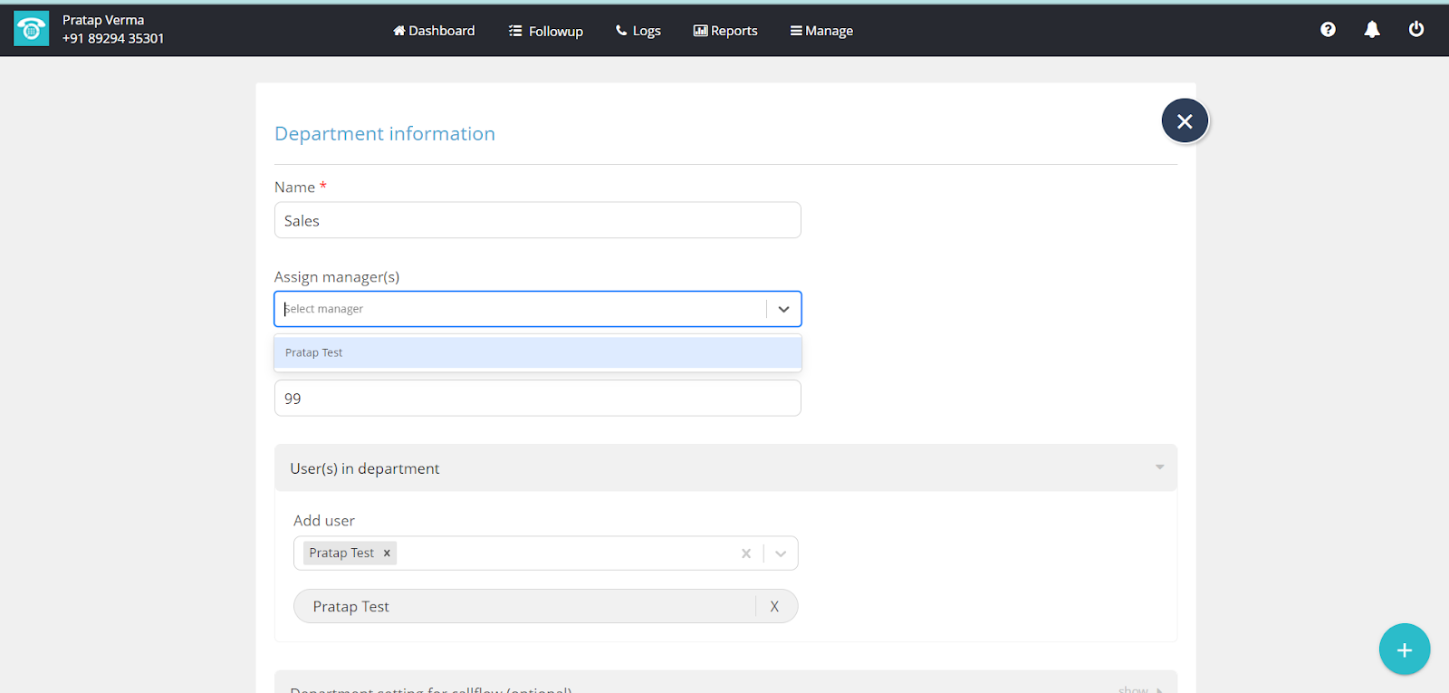The image size is (1449, 693).
Task: Close the department form with round X
Action: pyautogui.click(x=1185, y=121)
